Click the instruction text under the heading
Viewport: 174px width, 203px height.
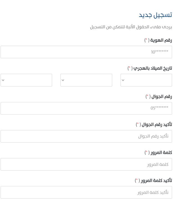click(x=131, y=27)
